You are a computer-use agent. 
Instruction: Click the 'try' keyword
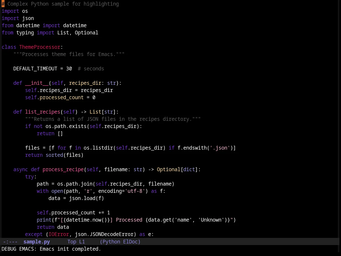(29, 177)
